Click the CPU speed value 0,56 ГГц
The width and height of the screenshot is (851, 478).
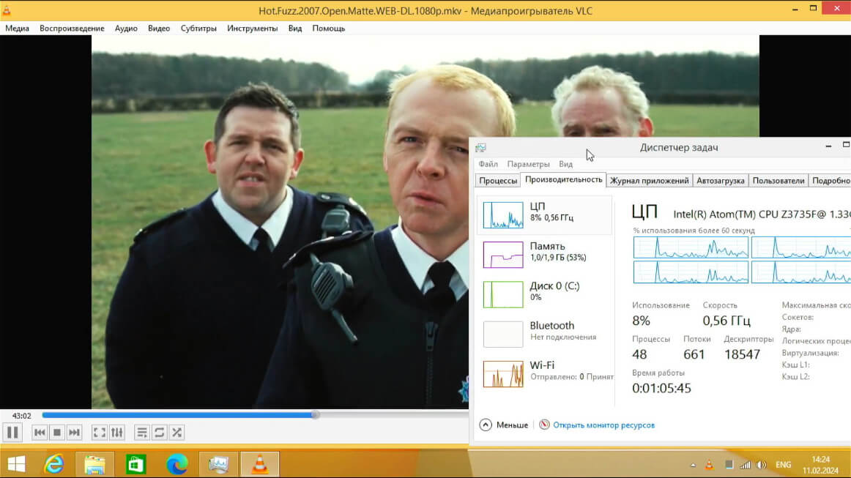pos(726,321)
